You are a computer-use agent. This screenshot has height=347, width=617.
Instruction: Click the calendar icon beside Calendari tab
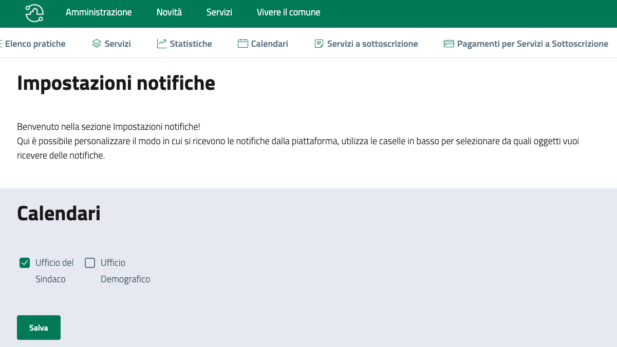[243, 44]
